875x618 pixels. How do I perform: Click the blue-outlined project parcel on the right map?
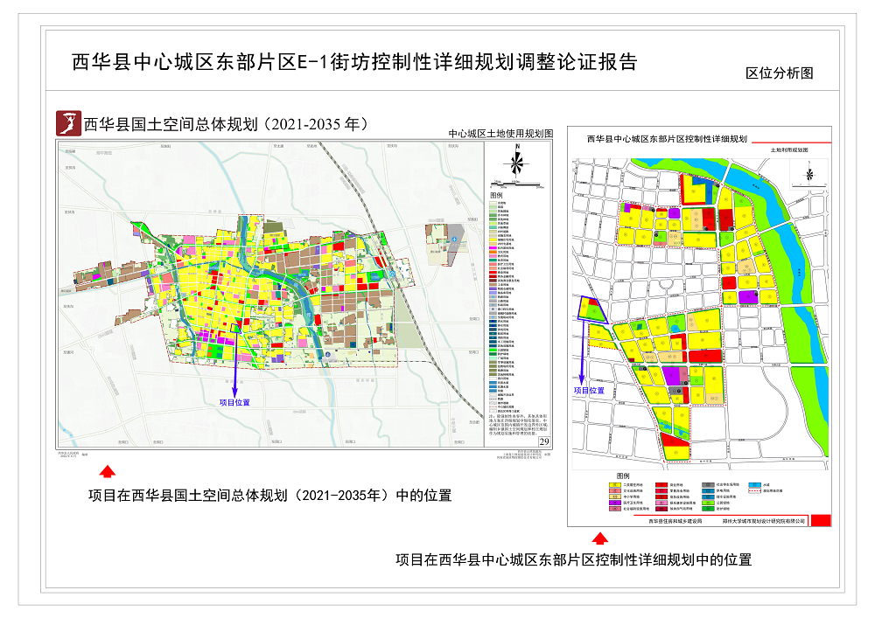[591, 309]
